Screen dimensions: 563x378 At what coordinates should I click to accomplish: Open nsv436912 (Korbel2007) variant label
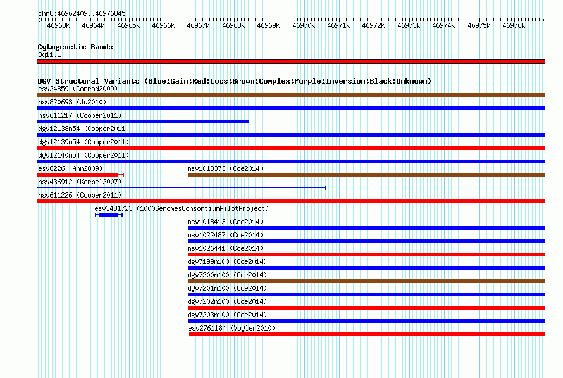pos(80,182)
